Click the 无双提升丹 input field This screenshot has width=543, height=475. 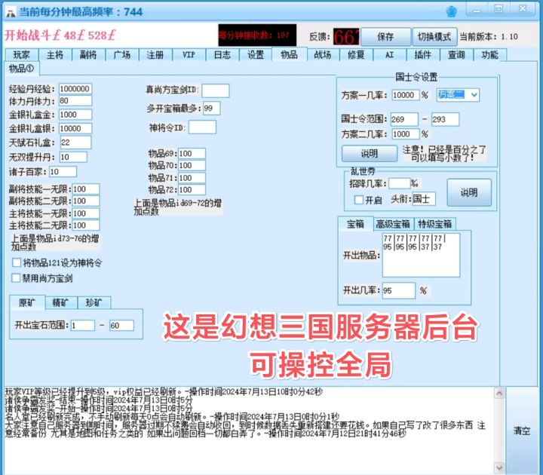coord(73,157)
